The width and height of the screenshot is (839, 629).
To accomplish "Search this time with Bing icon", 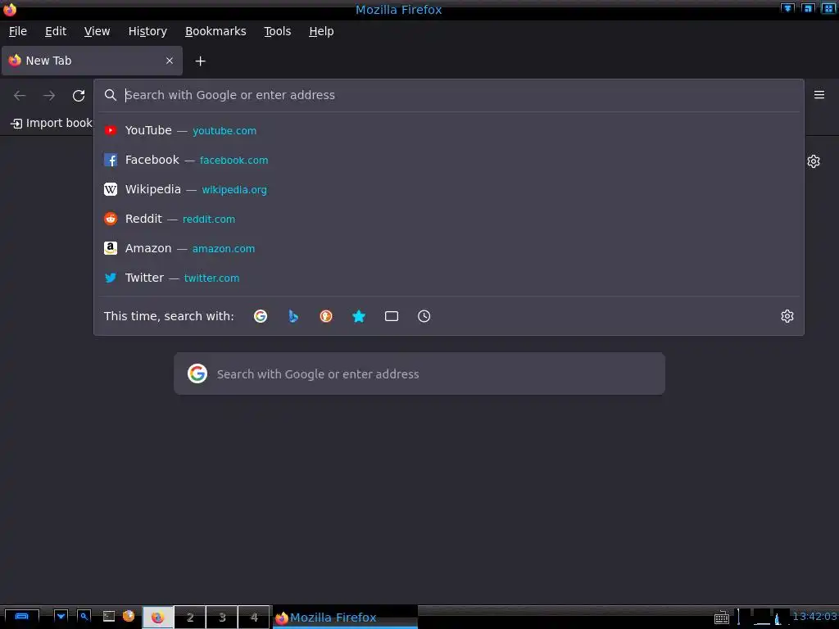I will [x=293, y=316].
